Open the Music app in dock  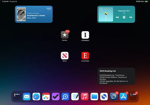[85, 97]
